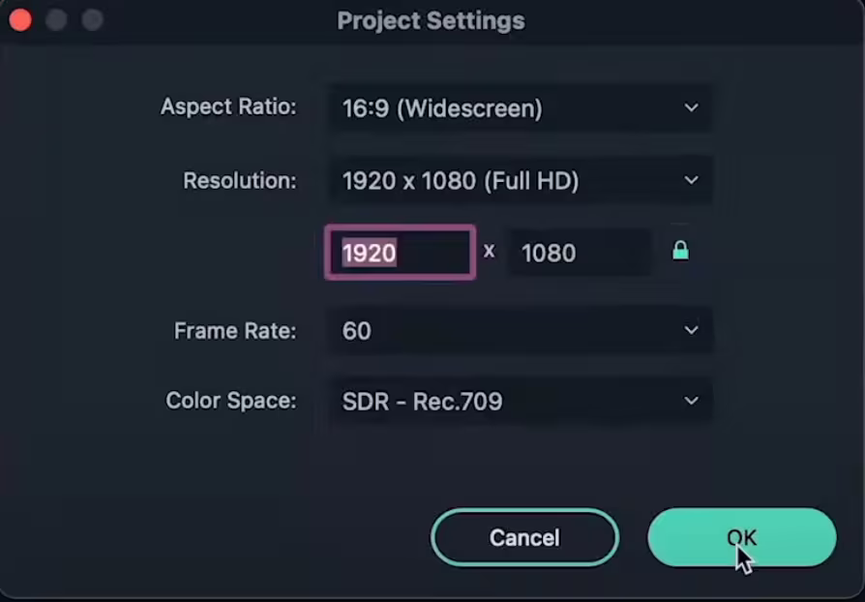The height and width of the screenshot is (602, 865).
Task: Click the chevron arrow of Resolution
Action: click(691, 180)
